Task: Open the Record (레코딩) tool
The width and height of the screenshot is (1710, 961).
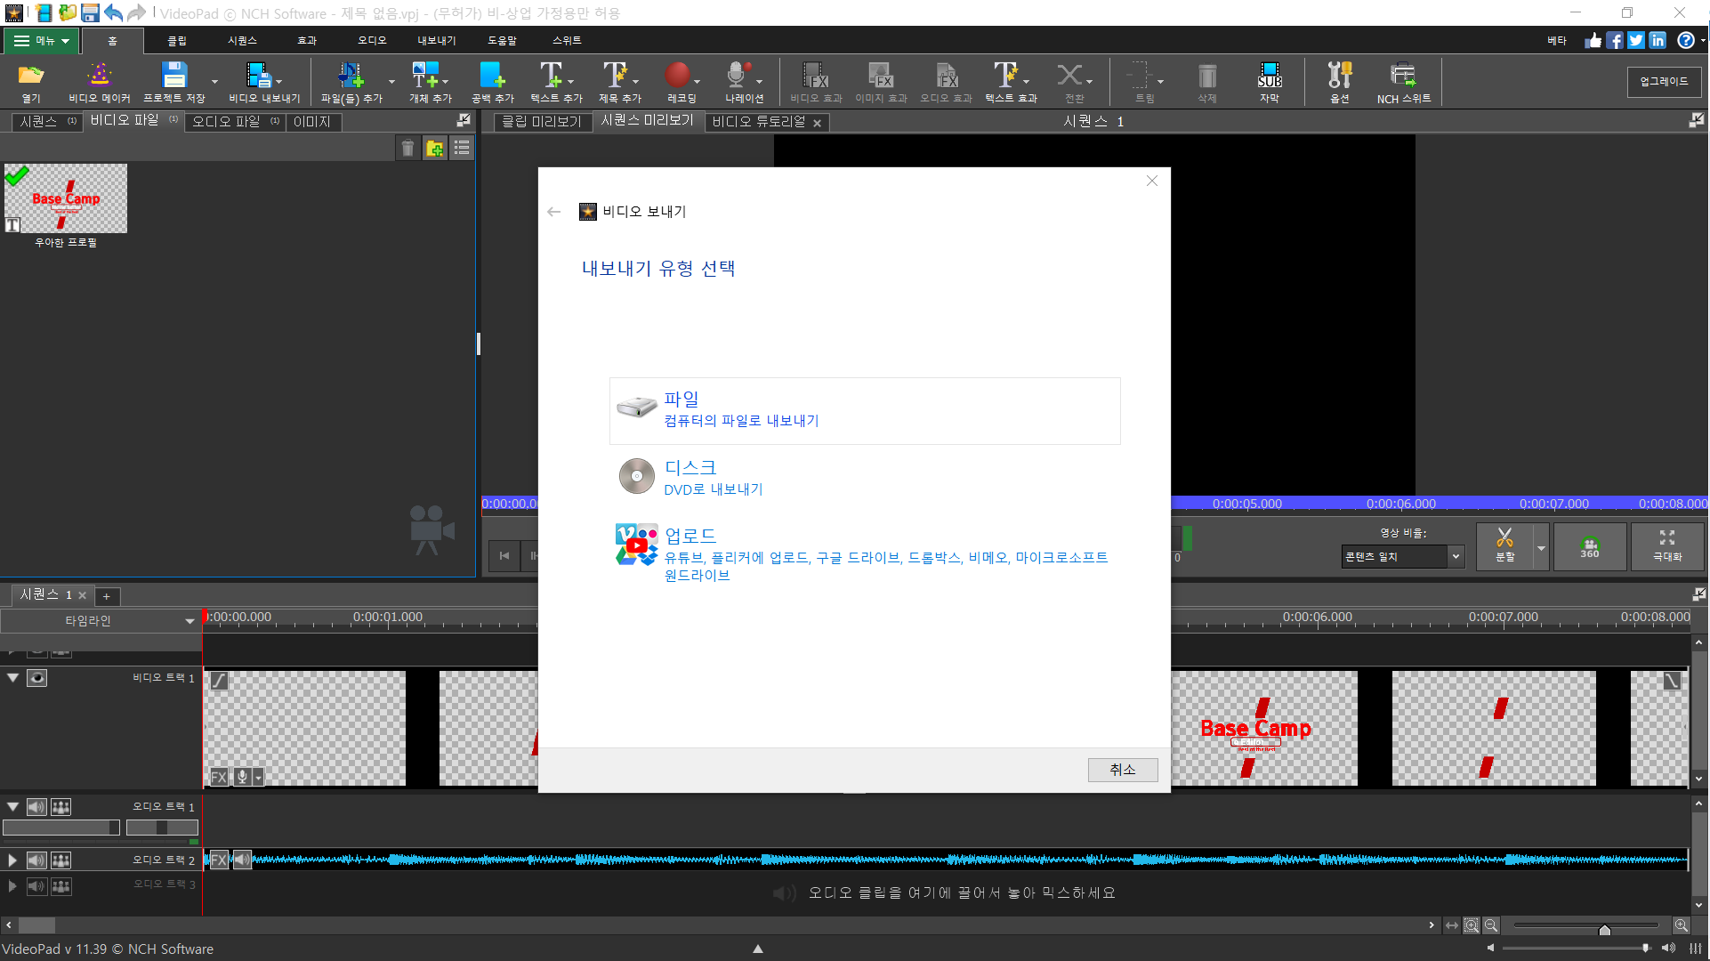Action: [x=677, y=76]
